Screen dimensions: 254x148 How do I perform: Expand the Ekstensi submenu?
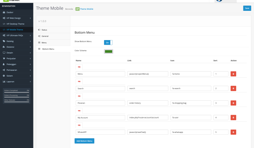coord(30,47)
